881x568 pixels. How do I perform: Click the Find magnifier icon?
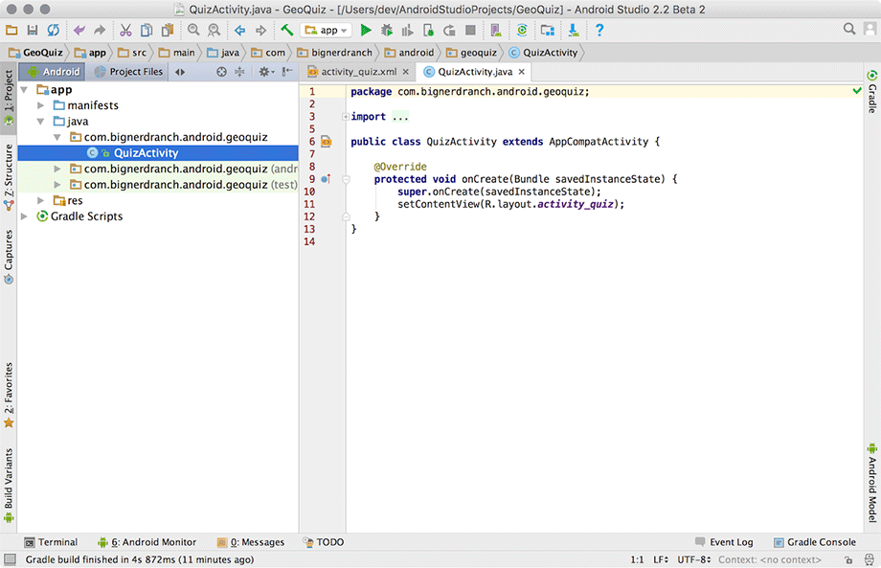pyautogui.click(x=193, y=30)
